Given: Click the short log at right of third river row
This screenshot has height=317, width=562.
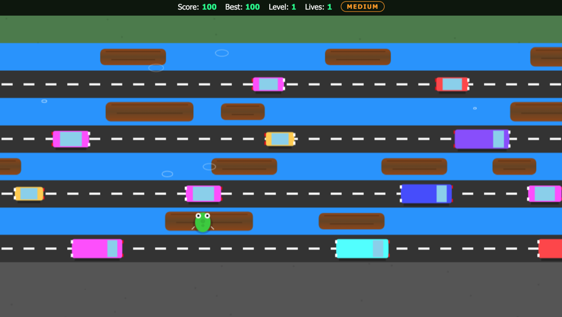Looking at the screenshot, I should 515,167.
